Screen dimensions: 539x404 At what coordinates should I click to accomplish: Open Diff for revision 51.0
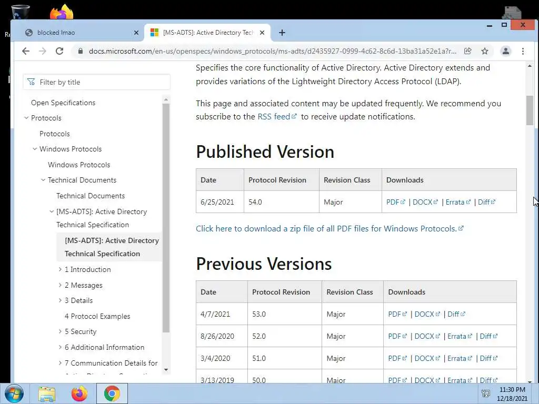pyautogui.click(x=488, y=358)
